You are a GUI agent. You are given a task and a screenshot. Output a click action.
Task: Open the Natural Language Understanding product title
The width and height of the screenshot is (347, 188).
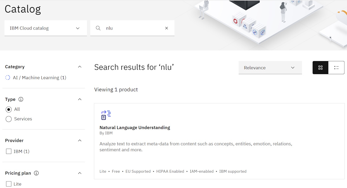coord(135,128)
